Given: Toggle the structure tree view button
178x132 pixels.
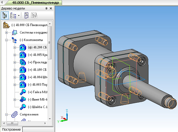Looking at the screenshot, I should tap(5, 15).
